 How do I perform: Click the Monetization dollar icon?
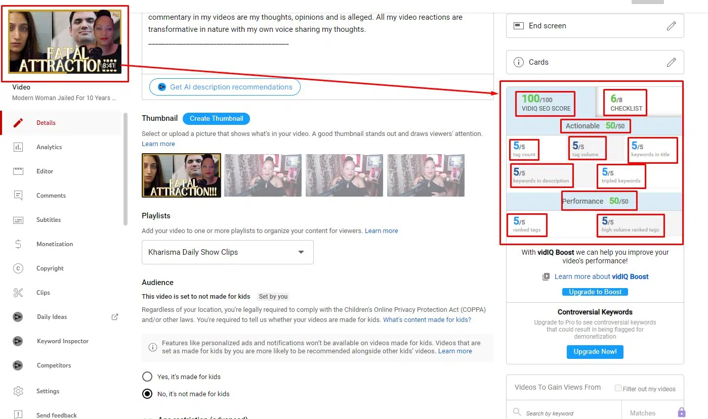(x=18, y=244)
